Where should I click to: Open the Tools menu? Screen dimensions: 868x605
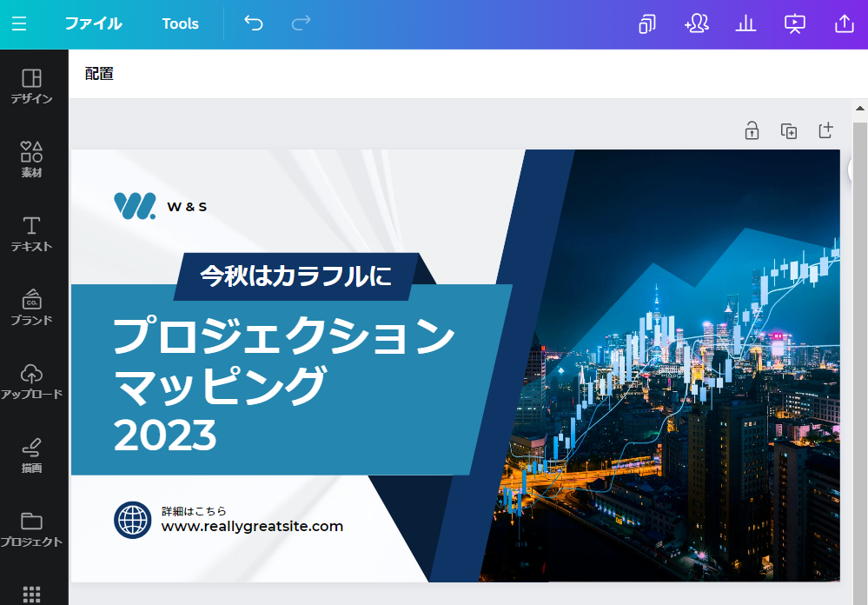(180, 23)
